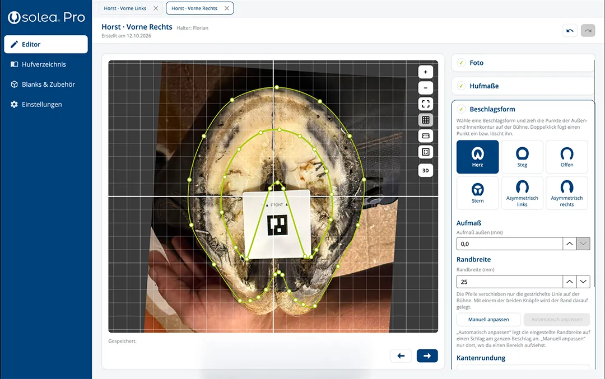Advance to the next step arrow

(427, 356)
